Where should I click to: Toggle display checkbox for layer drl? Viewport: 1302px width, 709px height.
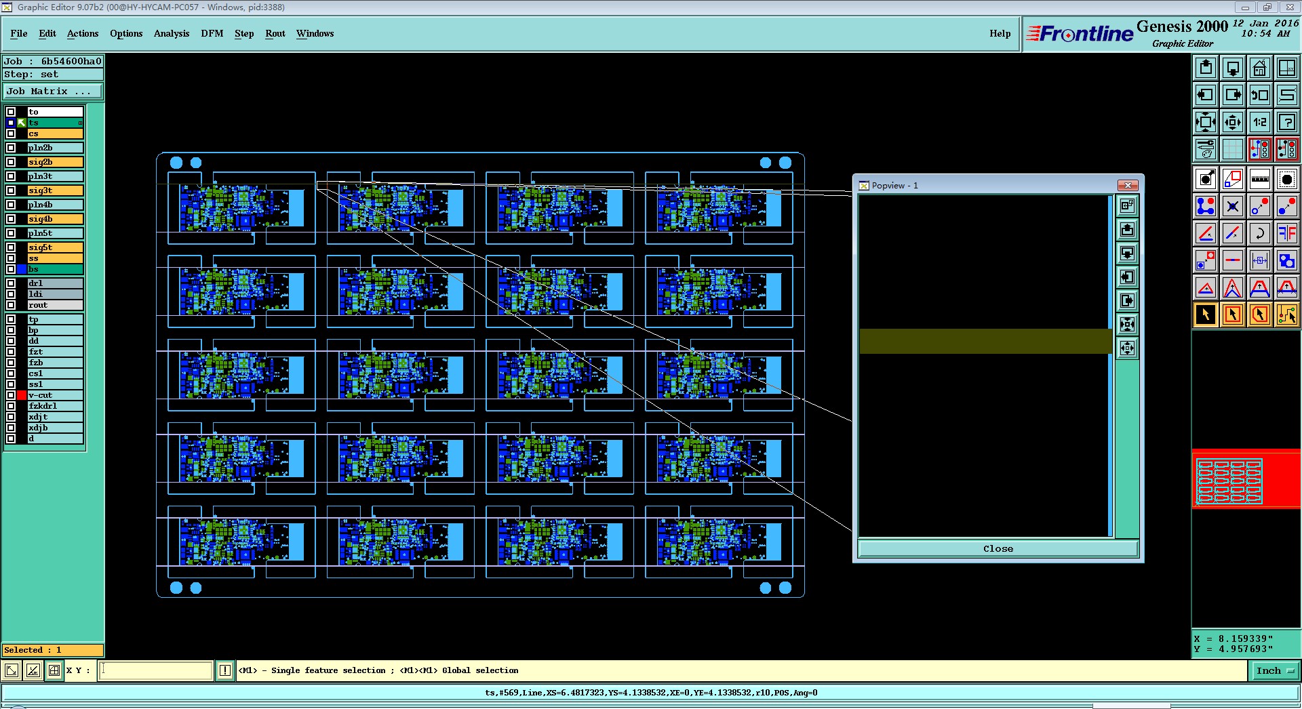point(11,283)
